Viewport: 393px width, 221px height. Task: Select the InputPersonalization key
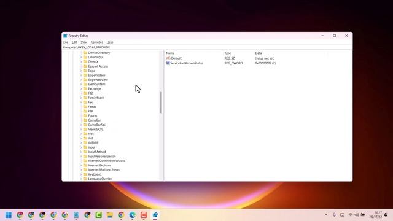[102, 157]
